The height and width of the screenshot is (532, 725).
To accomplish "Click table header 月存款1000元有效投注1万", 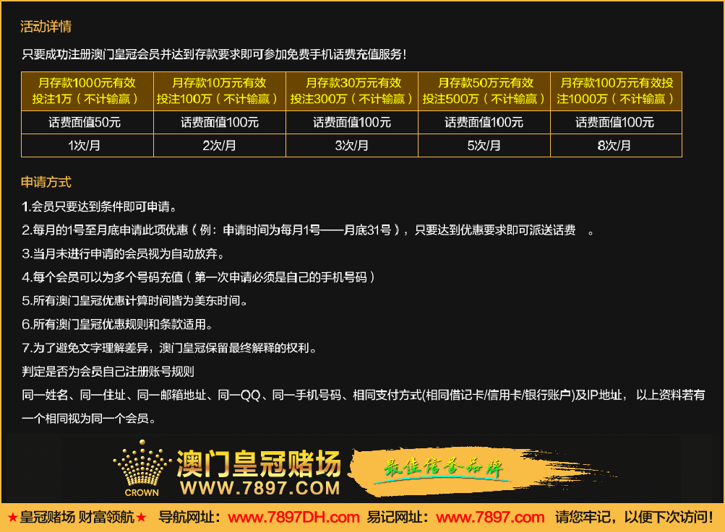I will 87,91.
